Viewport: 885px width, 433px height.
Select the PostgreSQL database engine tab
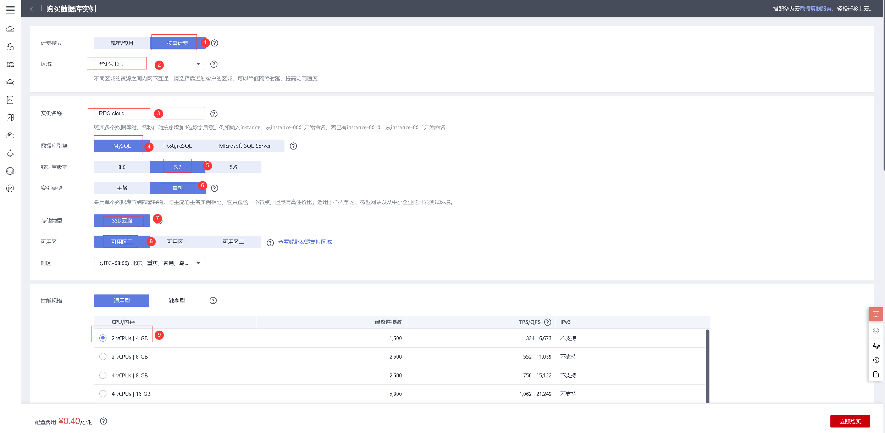(177, 146)
